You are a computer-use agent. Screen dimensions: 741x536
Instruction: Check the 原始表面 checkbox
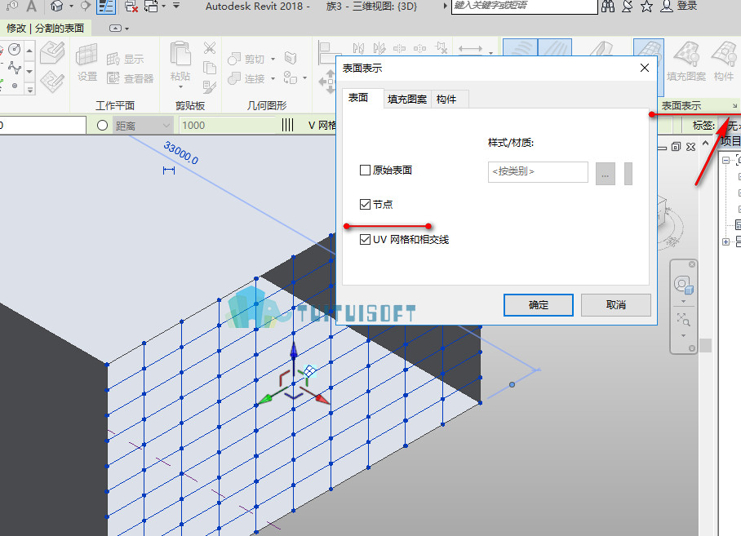[x=365, y=170]
